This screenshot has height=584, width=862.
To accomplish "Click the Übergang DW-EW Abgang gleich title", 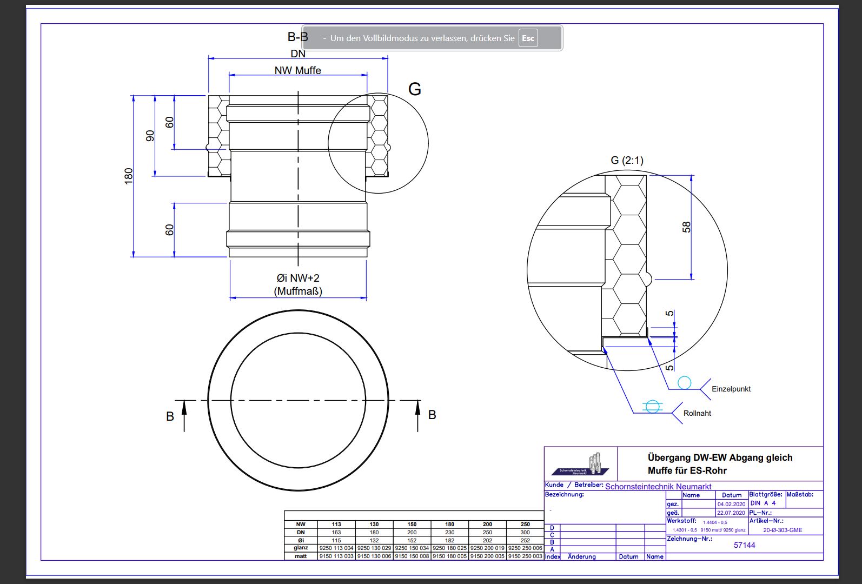I will 720,457.
